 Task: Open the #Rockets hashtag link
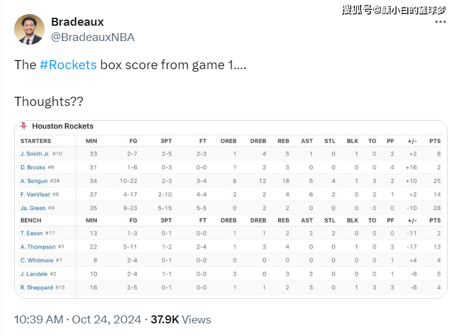pos(68,65)
